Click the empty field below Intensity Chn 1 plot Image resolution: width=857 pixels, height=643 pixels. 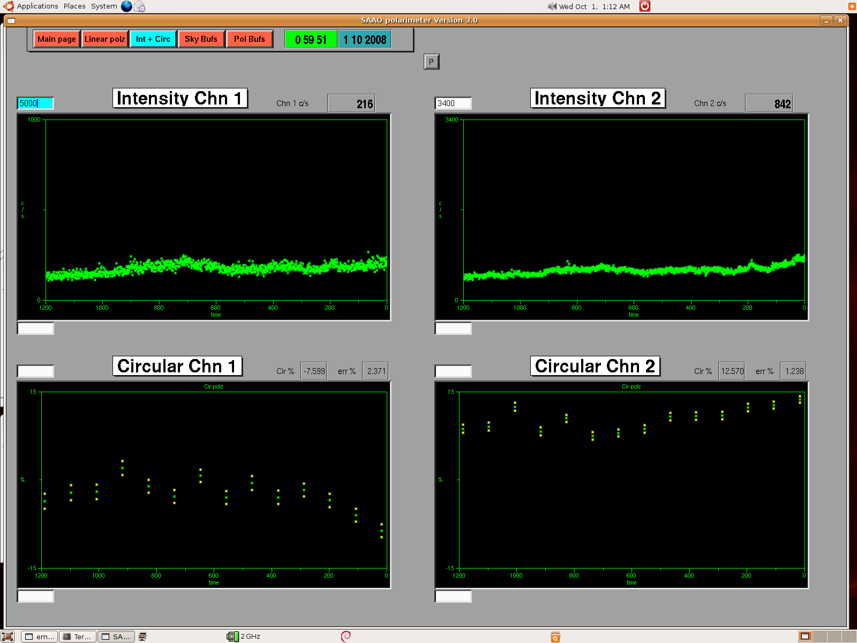pos(35,328)
